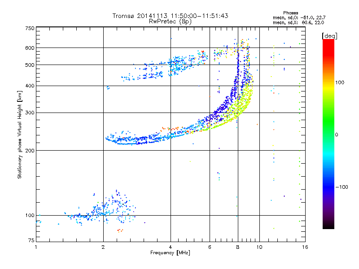The height and width of the screenshot is (269, 359).
Task: Click the x-axis tick label '4'
Action: pyautogui.click(x=171, y=247)
